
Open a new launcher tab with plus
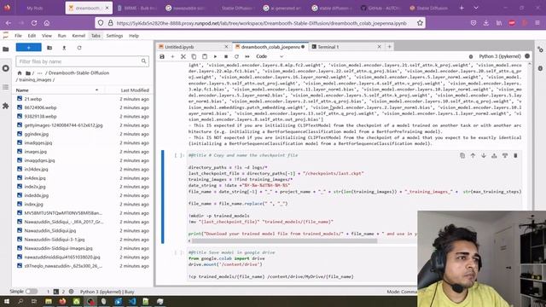389,47
